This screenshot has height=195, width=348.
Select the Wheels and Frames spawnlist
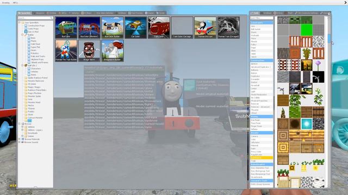point(39,63)
